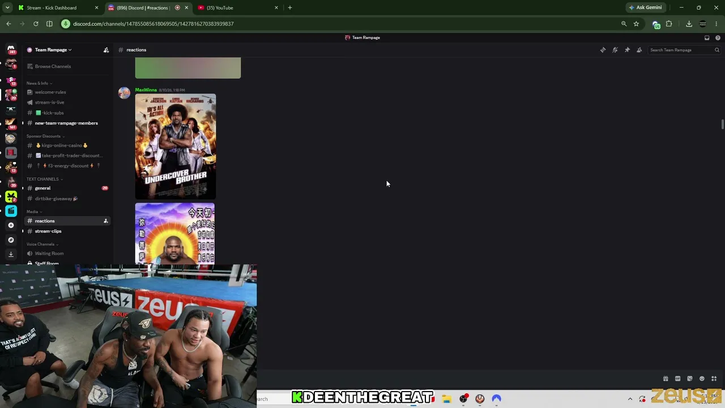Screen dimensions: 725x408
Task: Focus the Search Team Rampage field
Action: coord(684,50)
